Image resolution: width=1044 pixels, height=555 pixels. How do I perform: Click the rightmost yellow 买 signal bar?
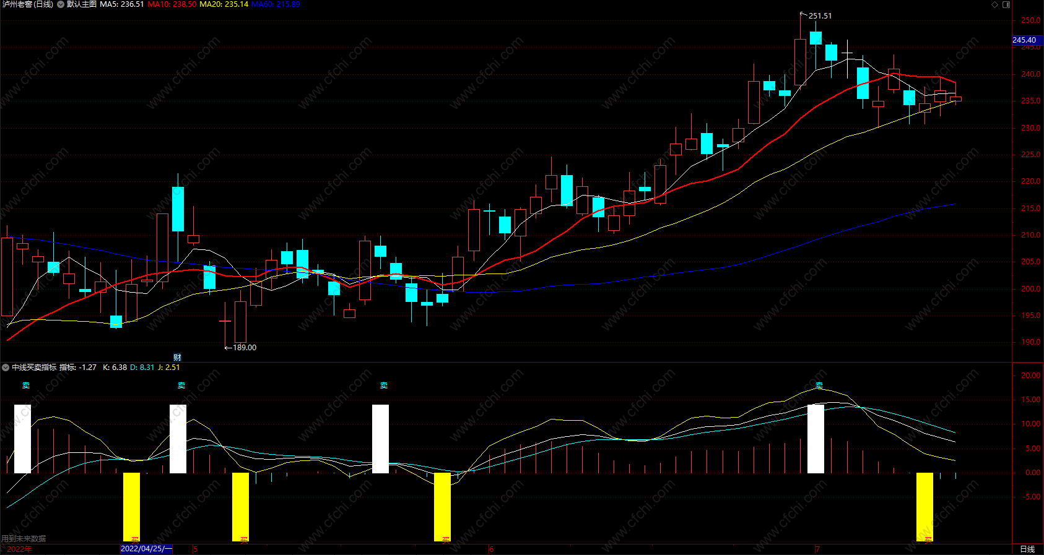tap(924, 507)
